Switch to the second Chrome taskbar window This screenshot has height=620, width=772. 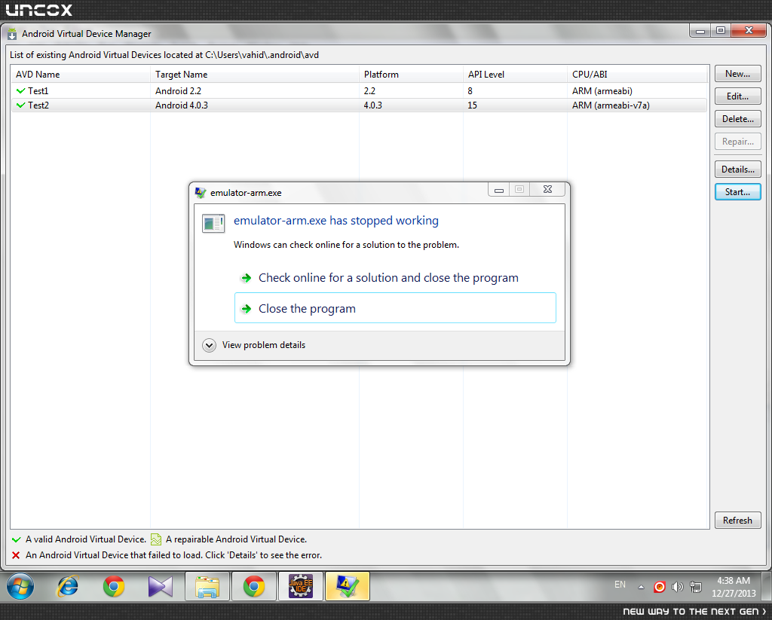point(253,586)
